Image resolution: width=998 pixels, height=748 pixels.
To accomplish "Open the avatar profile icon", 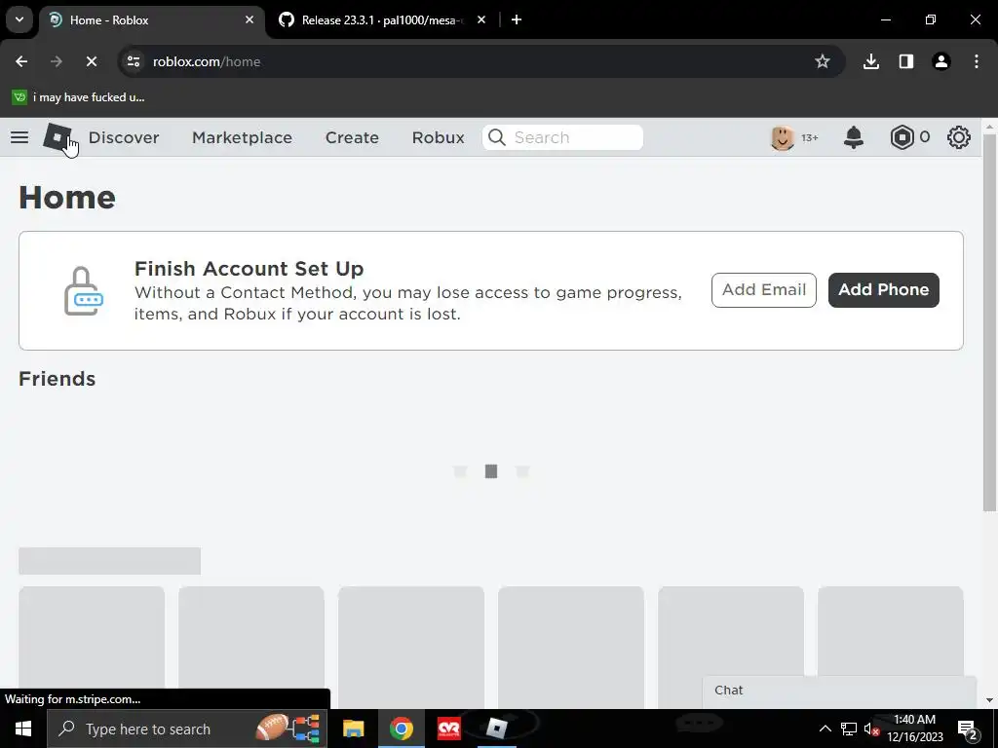I will [x=783, y=137].
